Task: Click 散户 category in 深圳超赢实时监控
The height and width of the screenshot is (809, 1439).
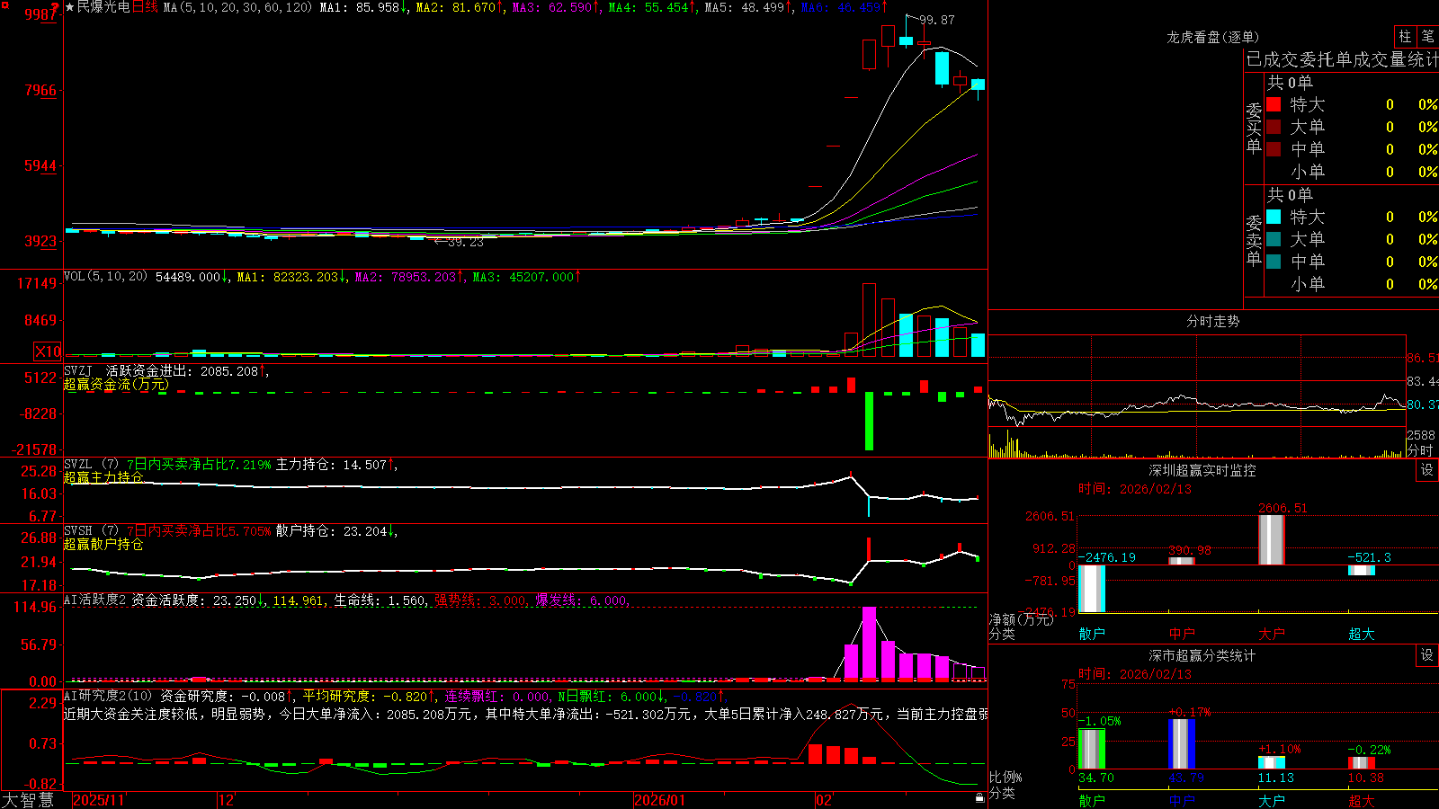Action: tap(1092, 634)
